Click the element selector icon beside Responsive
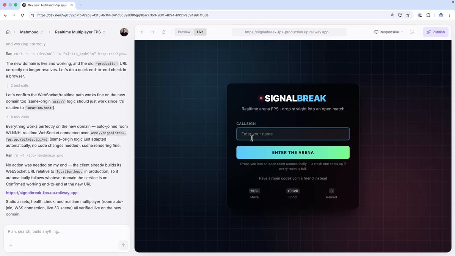Screen dimensions: 455x256 (x=412, y=32)
